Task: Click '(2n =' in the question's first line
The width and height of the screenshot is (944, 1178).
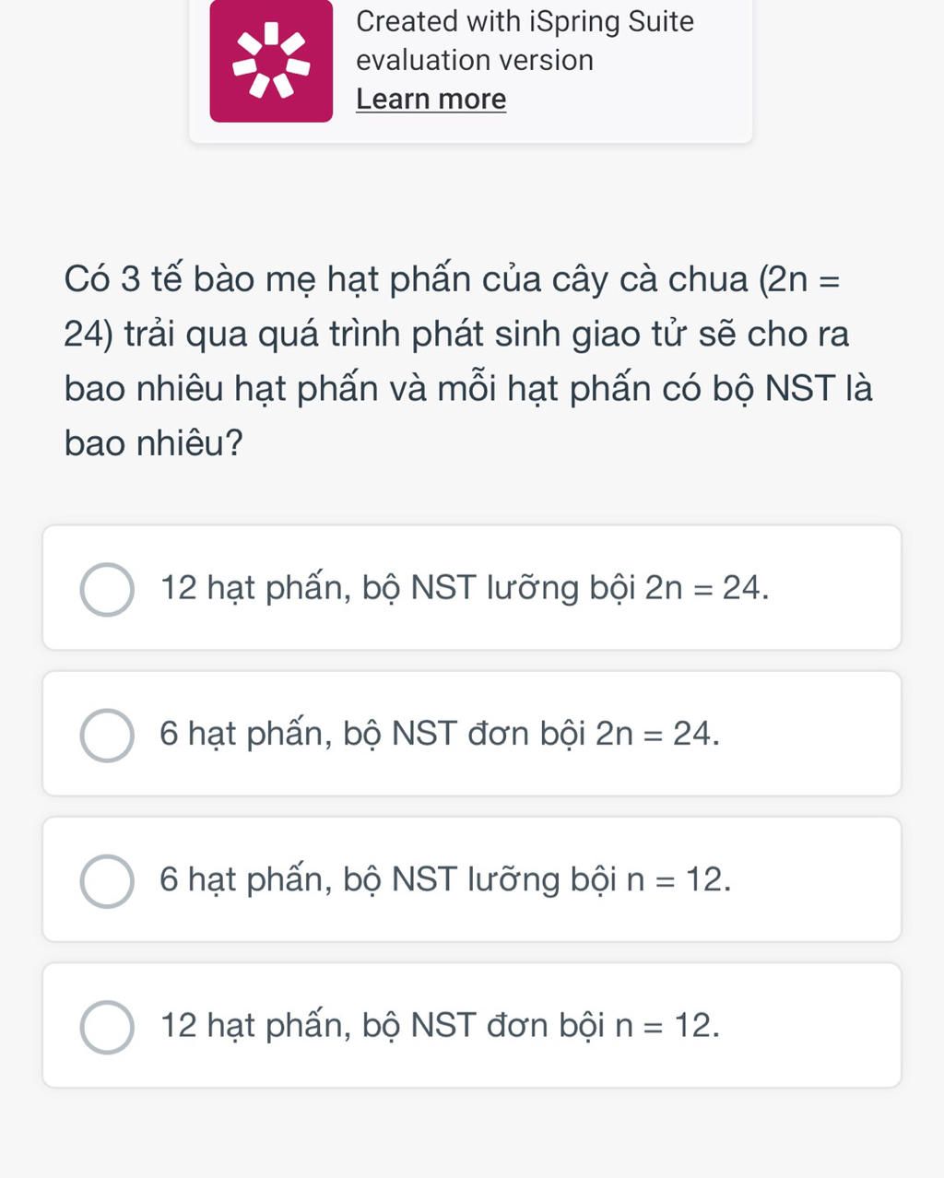Action: point(799,278)
